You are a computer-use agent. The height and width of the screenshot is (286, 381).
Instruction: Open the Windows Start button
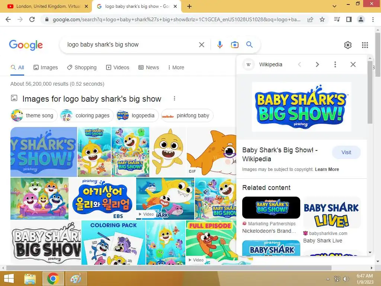click(x=9, y=279)
